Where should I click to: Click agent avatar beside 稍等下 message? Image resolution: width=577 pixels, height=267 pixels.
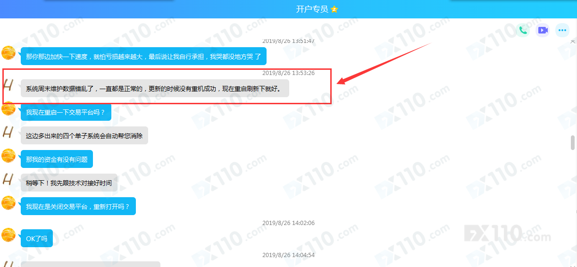click(8, 180)
